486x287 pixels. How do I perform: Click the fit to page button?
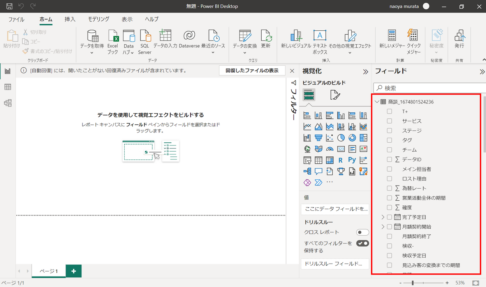coord(475,283)
